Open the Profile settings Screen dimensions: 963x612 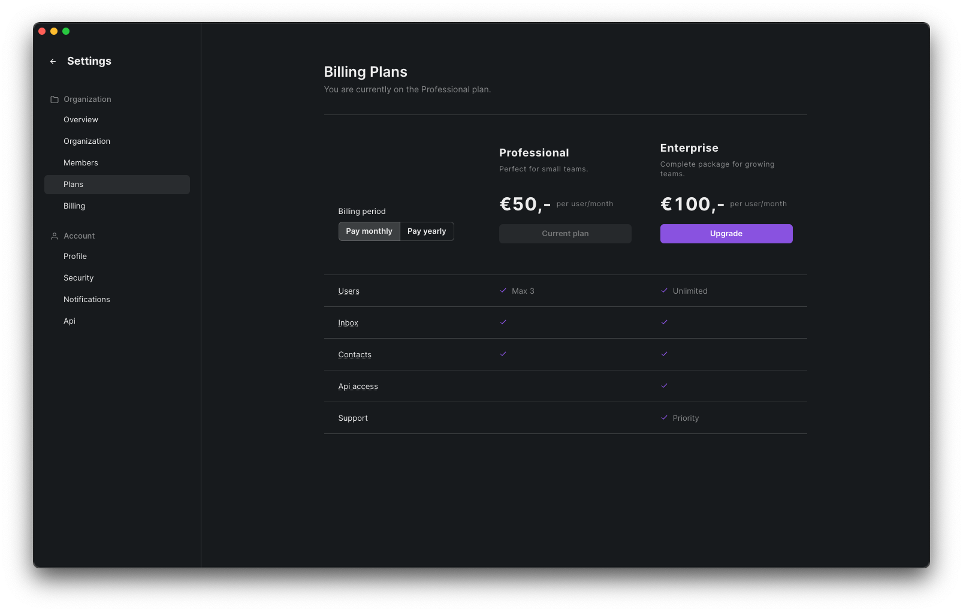pos(75,256)
